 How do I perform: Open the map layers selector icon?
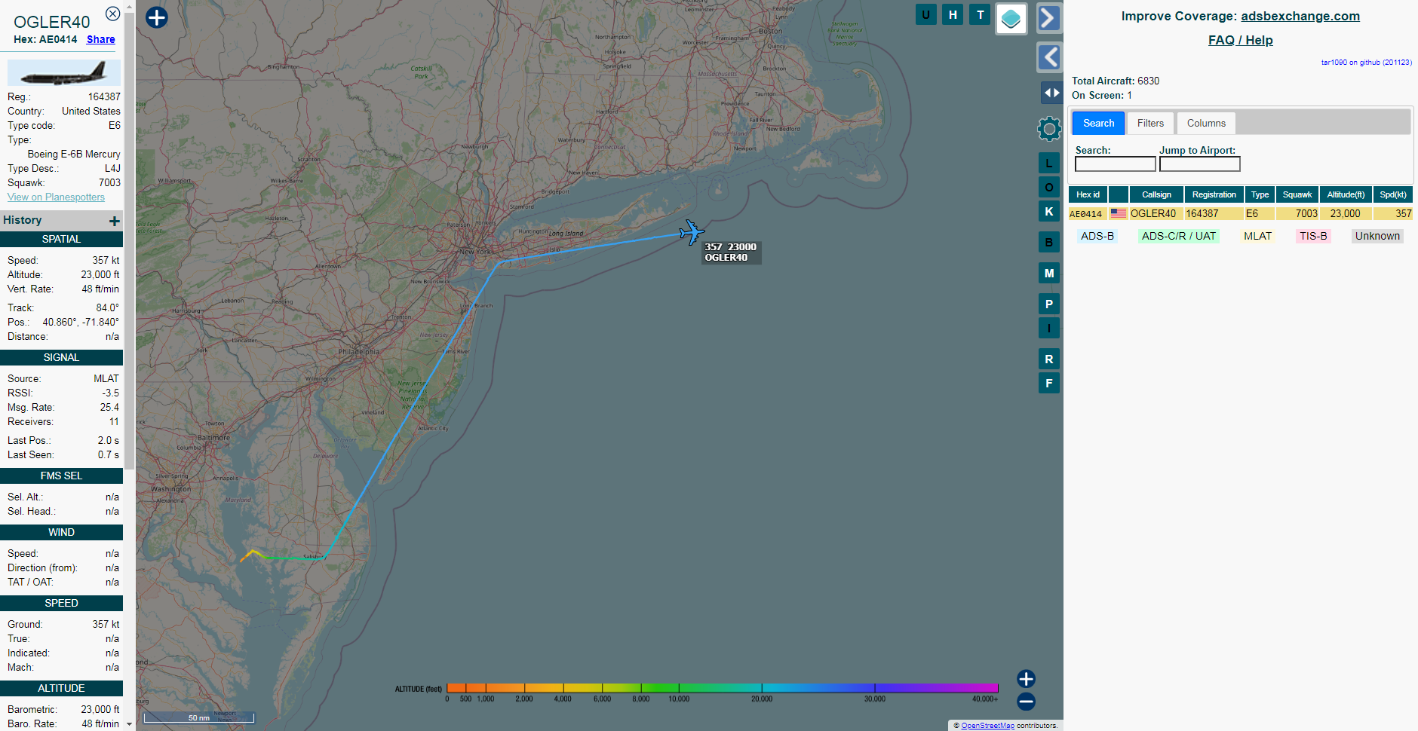1011,19
